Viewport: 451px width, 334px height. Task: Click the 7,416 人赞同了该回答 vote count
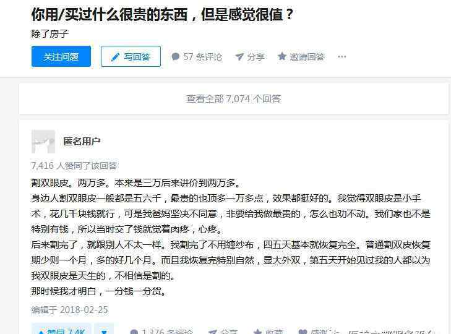click(74, 166)
